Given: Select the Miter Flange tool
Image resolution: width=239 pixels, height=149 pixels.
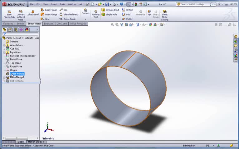Looking at the screenshot, I should [49, 14].
